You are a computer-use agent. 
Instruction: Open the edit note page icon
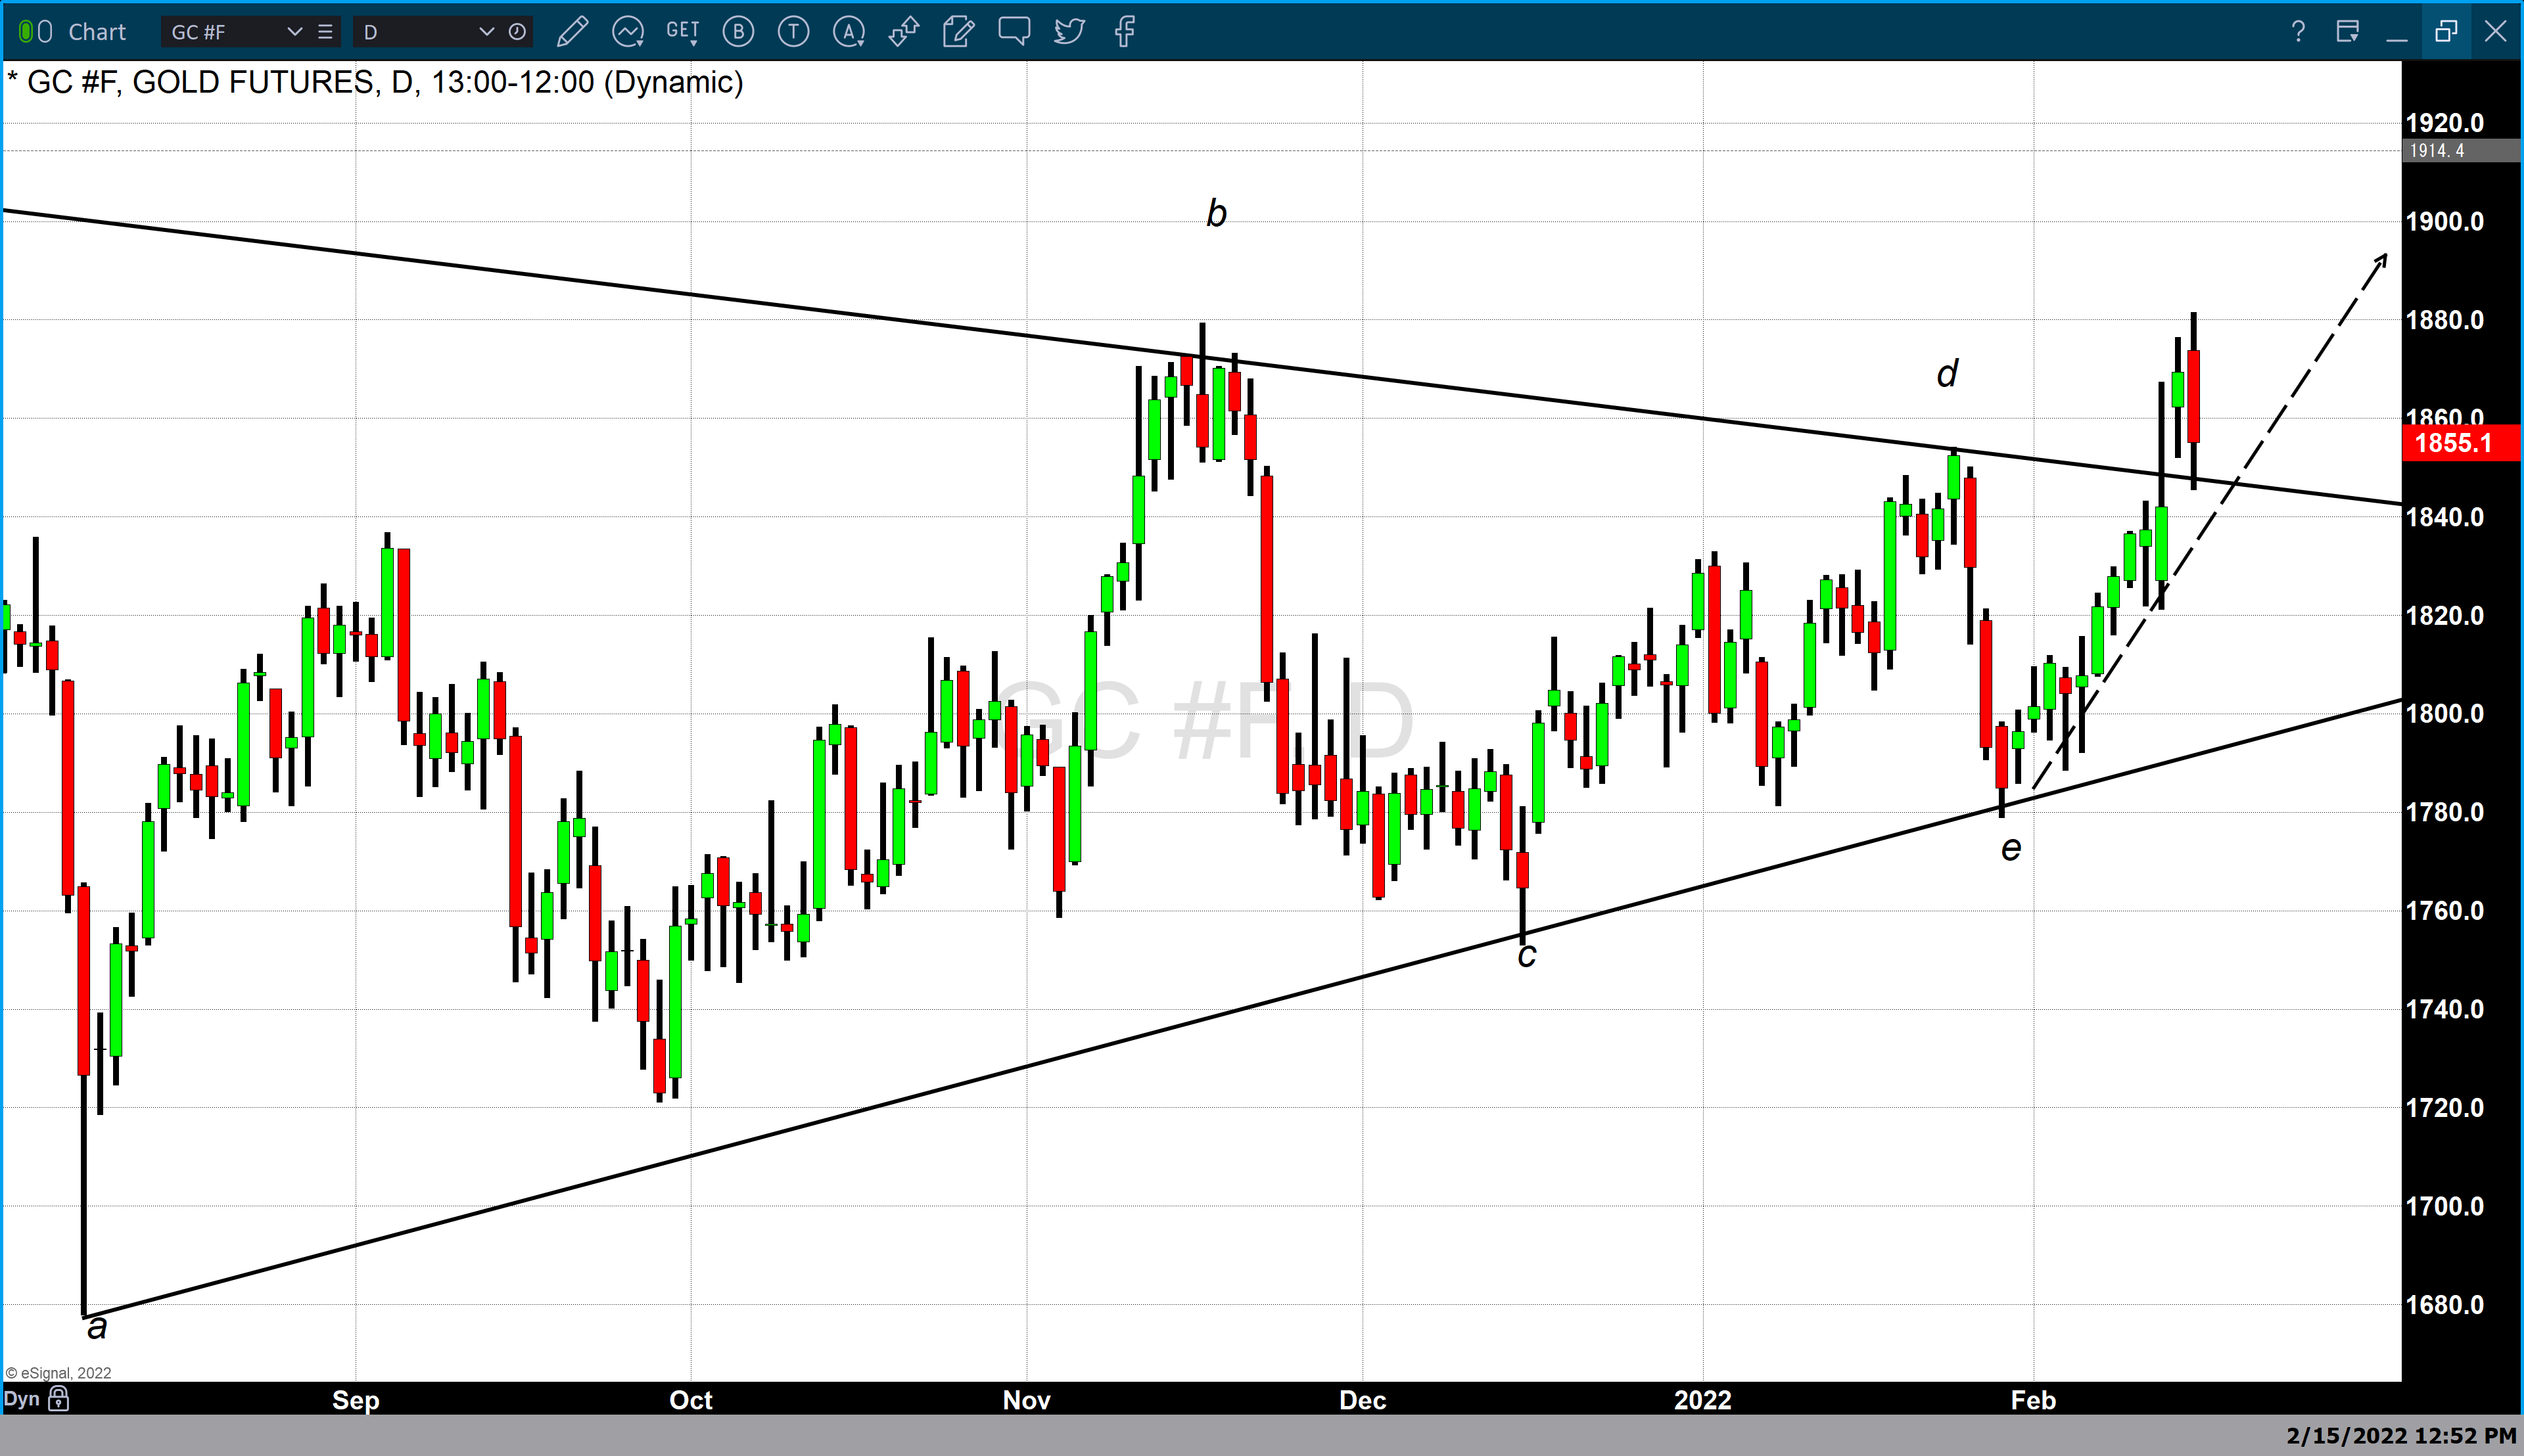tap(958, 32)
